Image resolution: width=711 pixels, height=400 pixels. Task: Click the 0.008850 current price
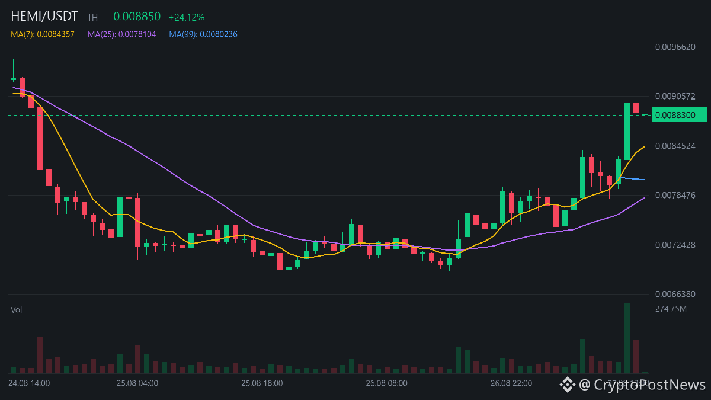pos(137,17)
